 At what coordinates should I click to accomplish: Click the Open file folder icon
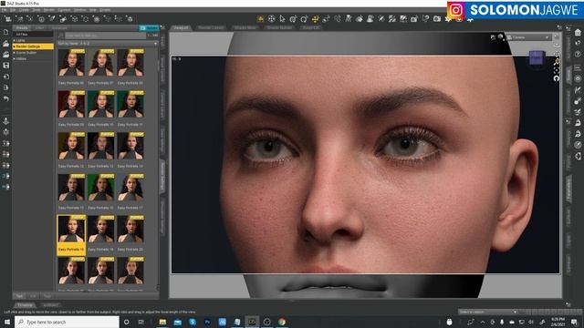pyautogui.click(x=6, y=44)
